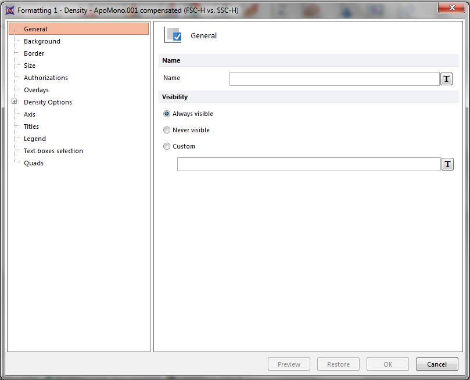Click the app icon in title bar
This screenshot has height=380, width=470.
10,10
